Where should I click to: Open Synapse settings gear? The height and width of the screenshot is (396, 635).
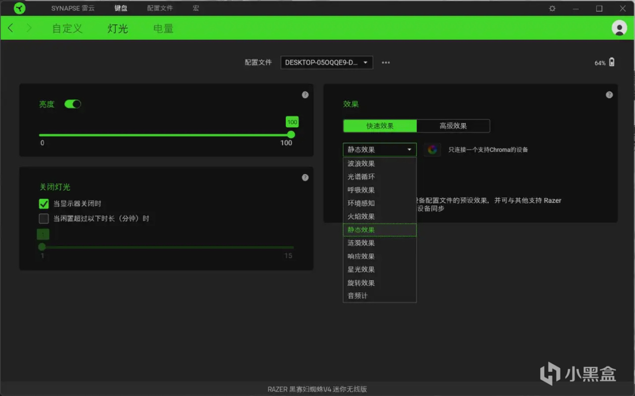coord(552,8)
